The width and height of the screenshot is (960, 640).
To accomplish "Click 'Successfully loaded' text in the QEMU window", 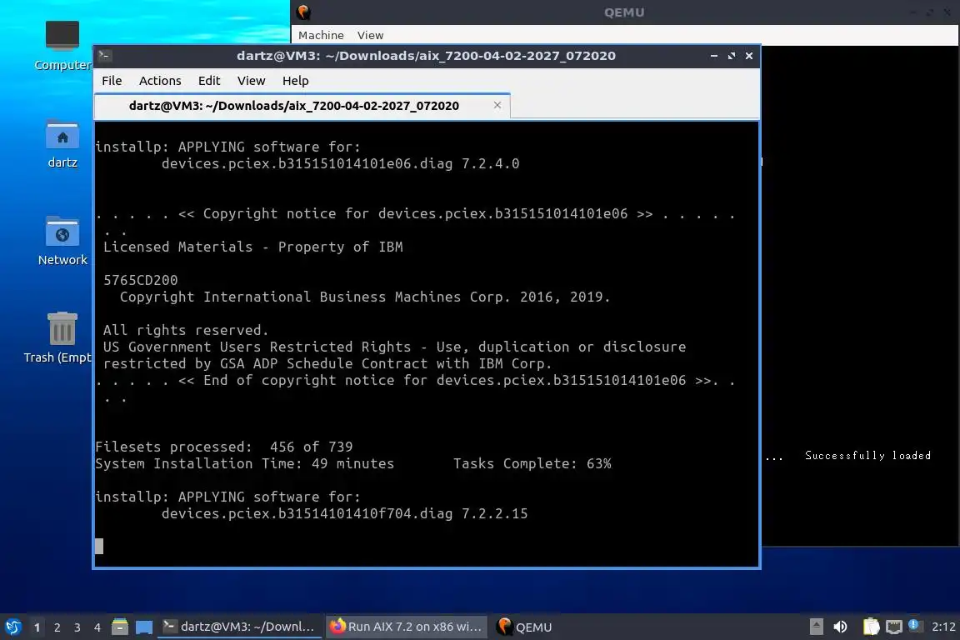I will click(867, 455).
